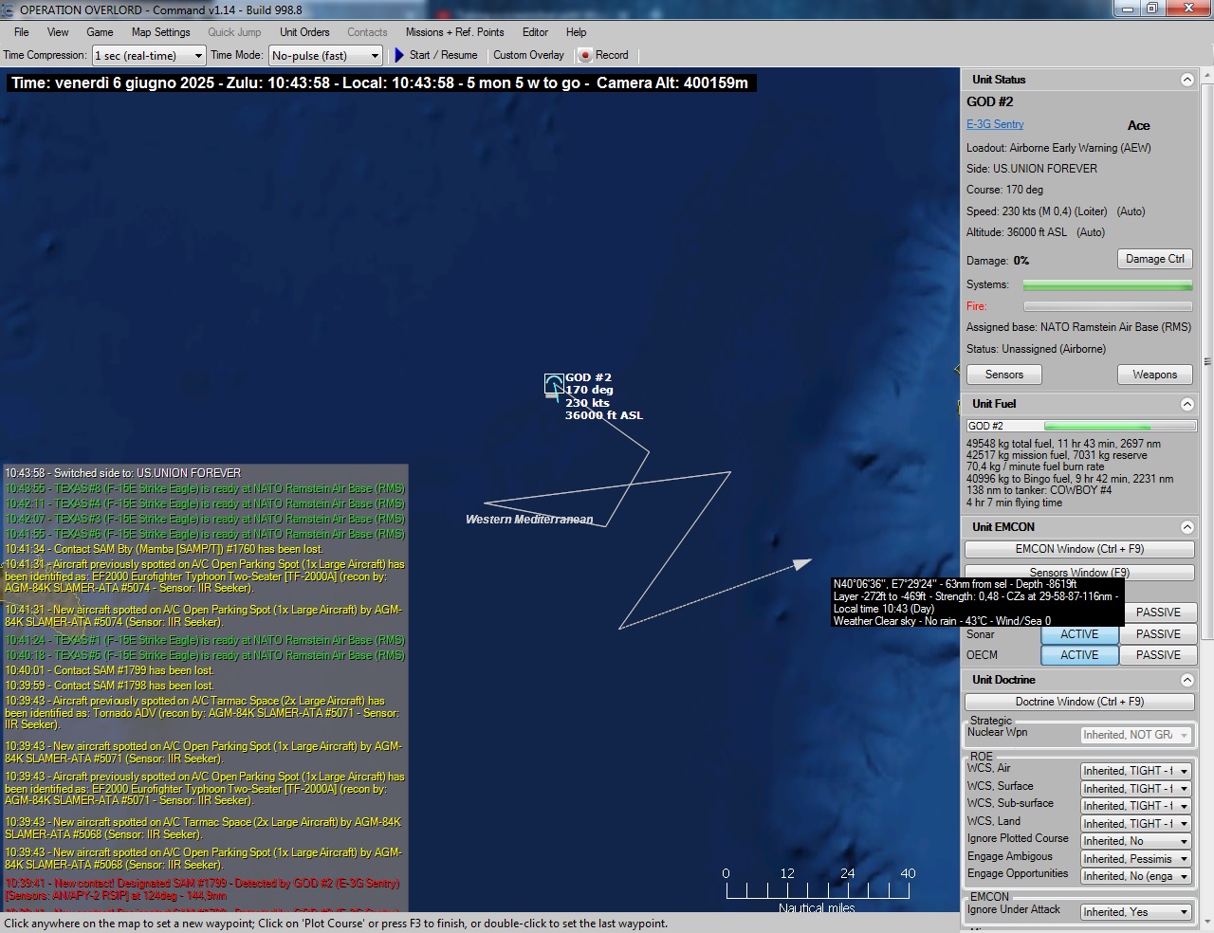The image size is (1214, 933).
Task: Open the Nuclear Wpn dropdown
Action: pyautogui.click(x=1135, y=735)
